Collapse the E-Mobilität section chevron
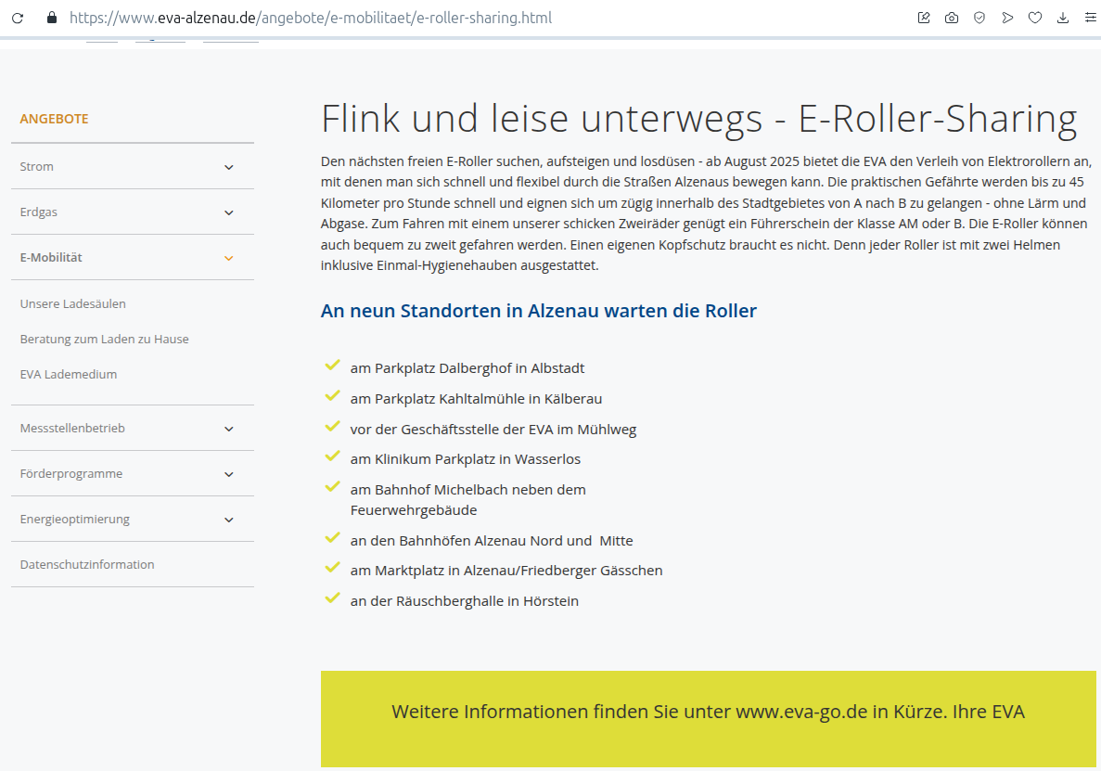Screen dimensions: 1101x771 click(229, 258)
